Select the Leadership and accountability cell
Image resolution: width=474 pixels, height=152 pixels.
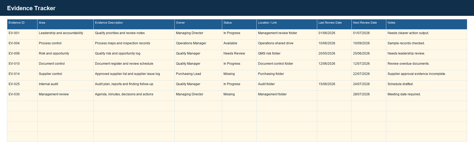pyautogui.click(x=65, y=34)
